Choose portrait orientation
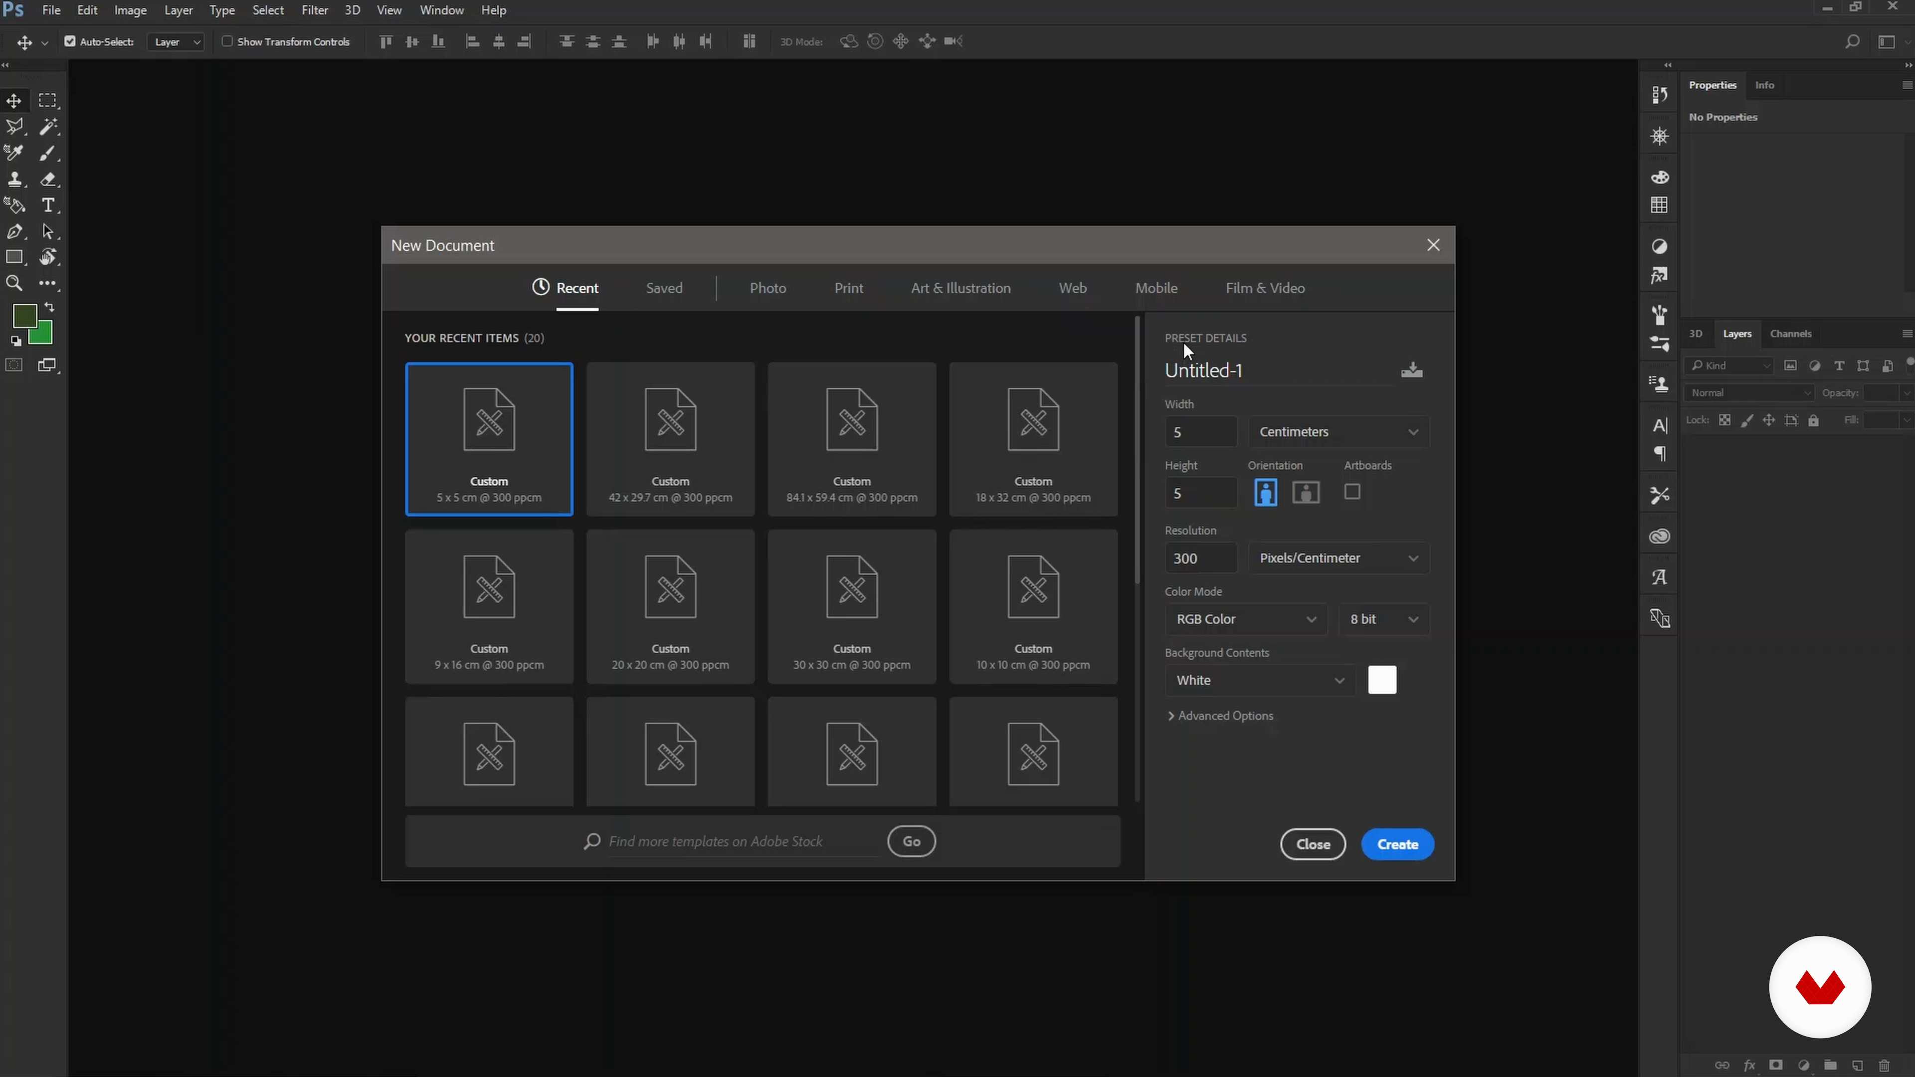The width and height of the screenshot is (1915, 1077). pos(1265,492)
